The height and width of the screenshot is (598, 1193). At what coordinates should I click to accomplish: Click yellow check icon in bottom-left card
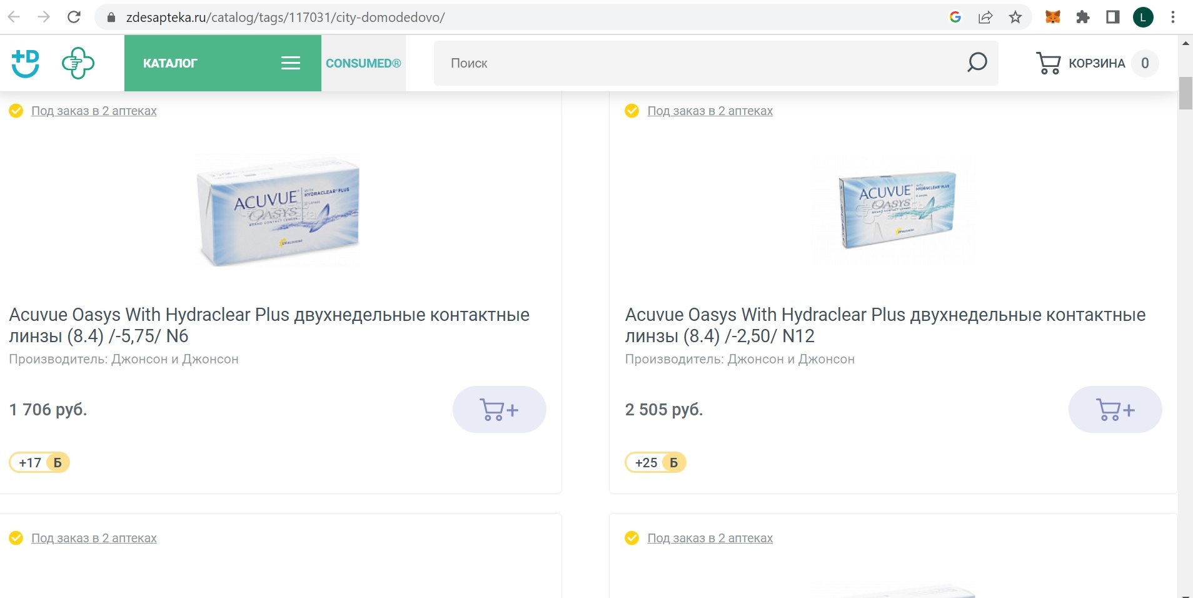pyautogui.click(x=16, y=538)
